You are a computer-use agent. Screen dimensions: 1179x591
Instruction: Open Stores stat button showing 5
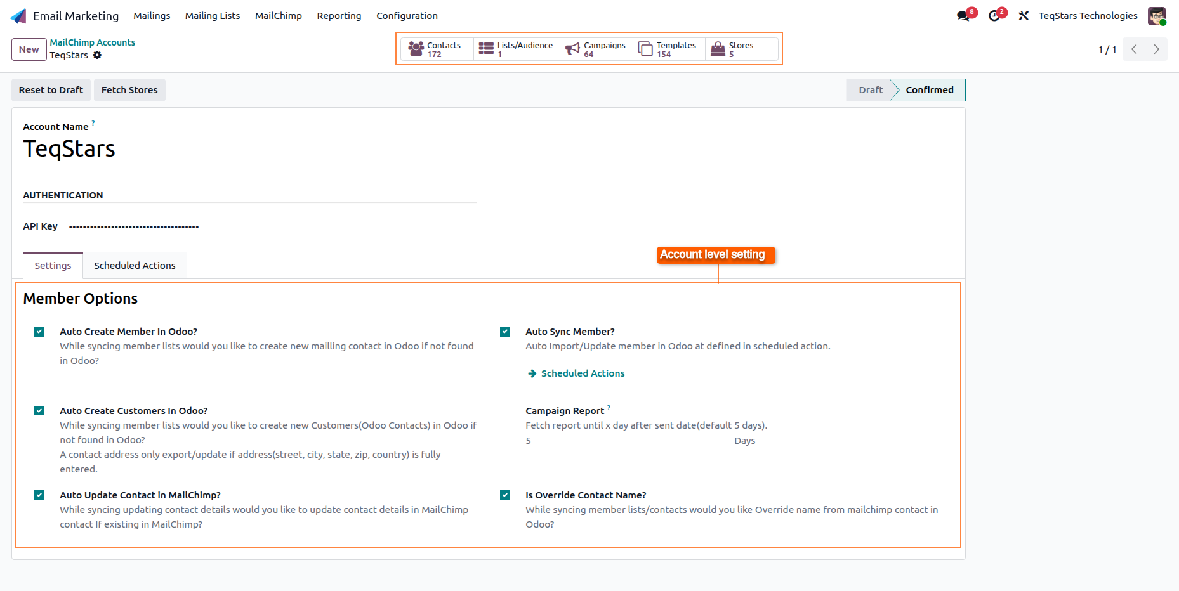[x=742, y=49]
